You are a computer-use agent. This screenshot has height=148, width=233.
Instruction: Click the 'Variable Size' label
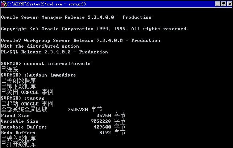[x=20, y=121]
